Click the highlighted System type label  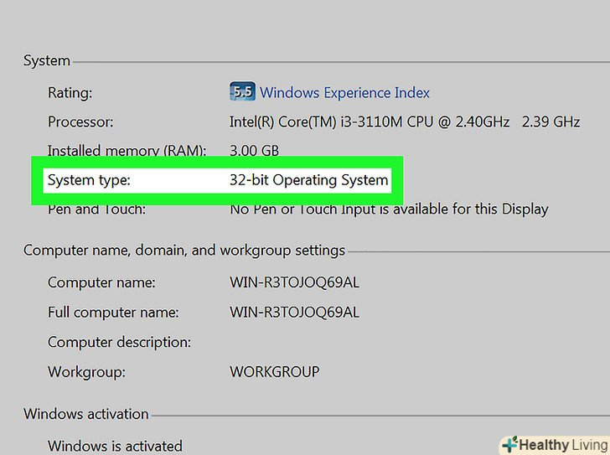pos(89,179)
